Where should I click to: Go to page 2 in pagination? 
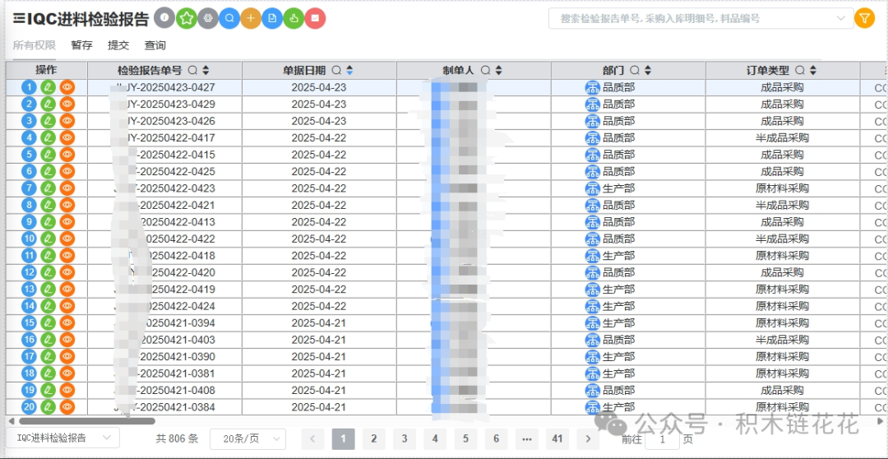(x=373, y=439)
